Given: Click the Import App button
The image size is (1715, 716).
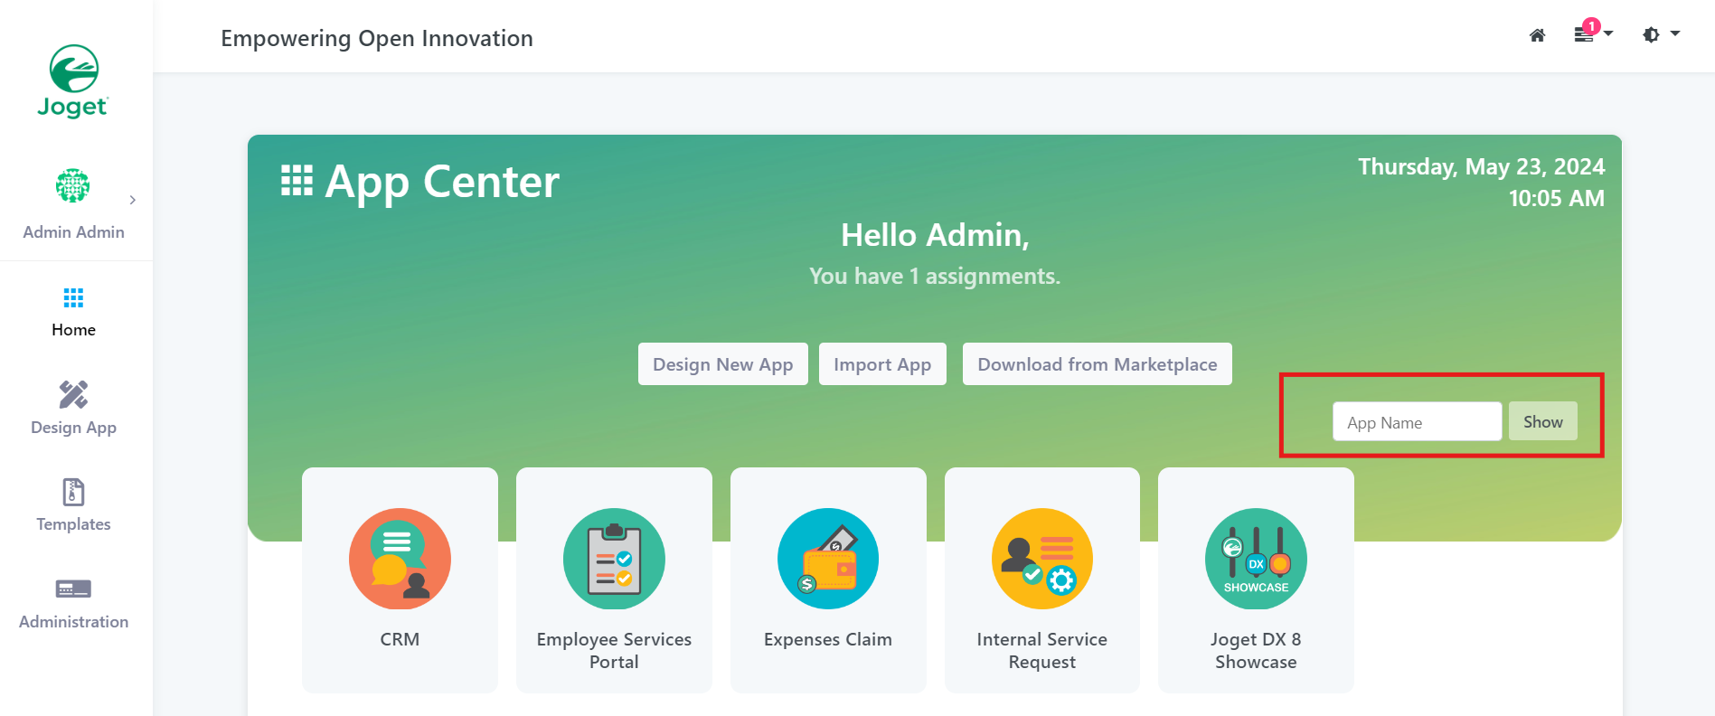Looking at the screenshot, I should [882, 364].
